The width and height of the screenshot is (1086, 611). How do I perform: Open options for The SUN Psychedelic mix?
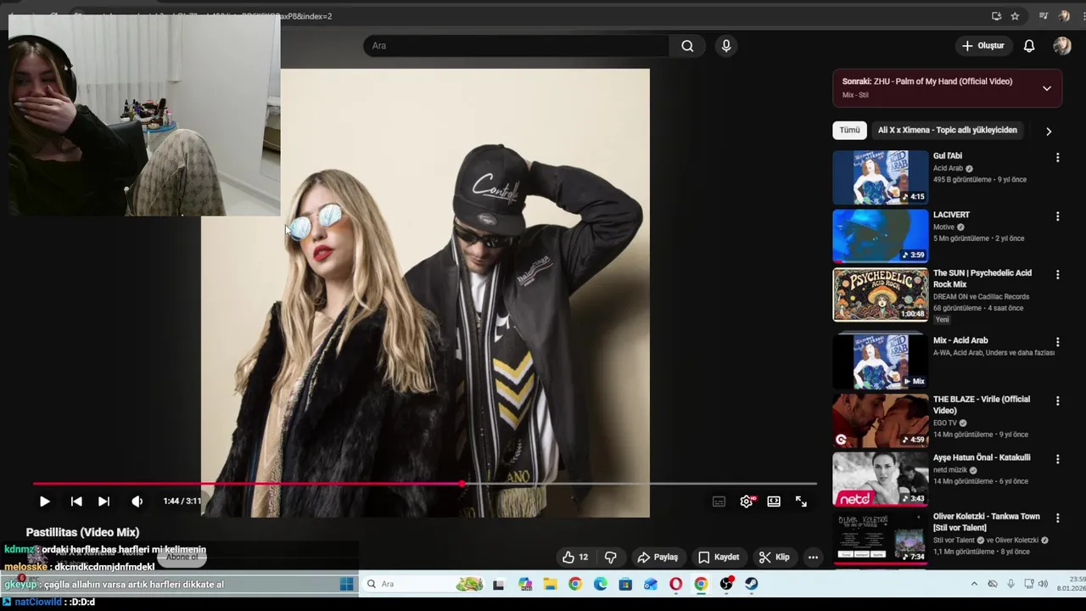pyautogui.click(x=1057, y=275)
